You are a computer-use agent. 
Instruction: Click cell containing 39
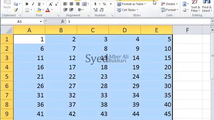(125, 104)
